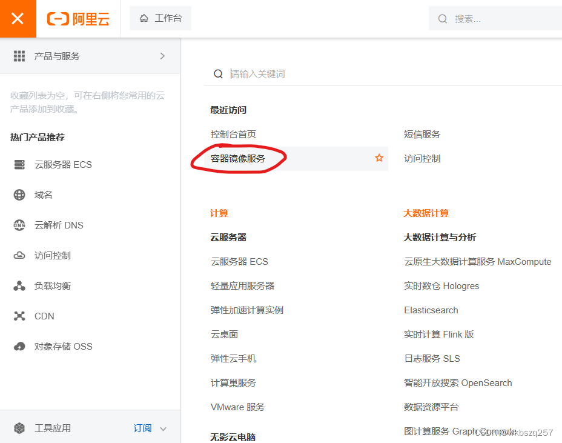Open 访问控制 in recent visits list
Viewport: 562px width, 443px height.
tap(422, 159)
